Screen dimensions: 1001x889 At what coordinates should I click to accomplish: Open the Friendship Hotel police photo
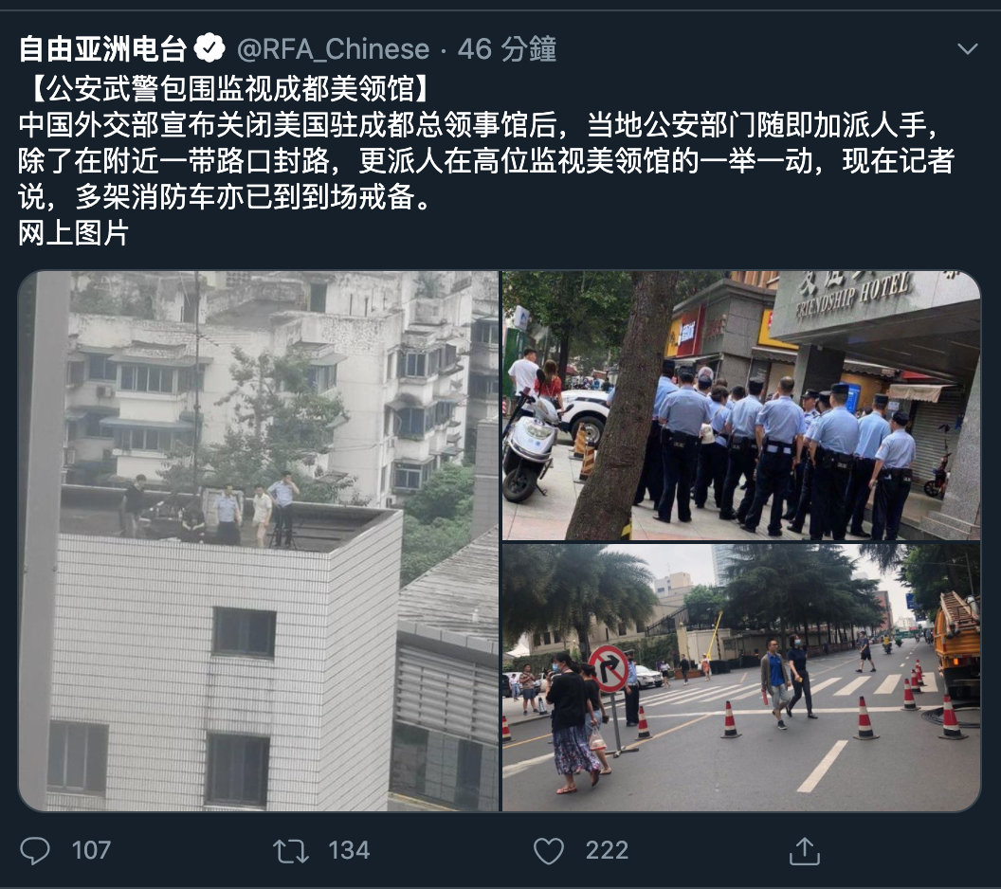tap(741, 406)
